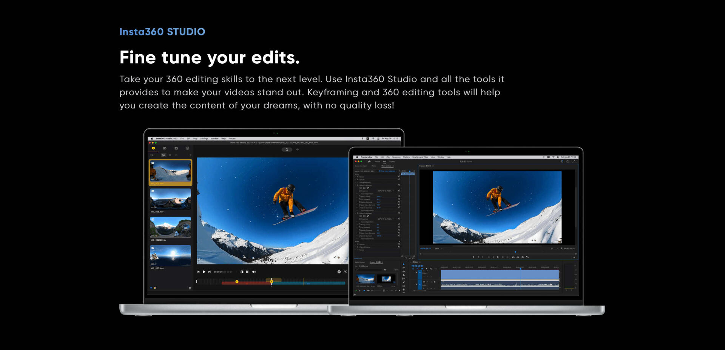Select the Premiere Selection arrow tool
Viewport: 725px width, 350px height.
click(x=404, y=264)
